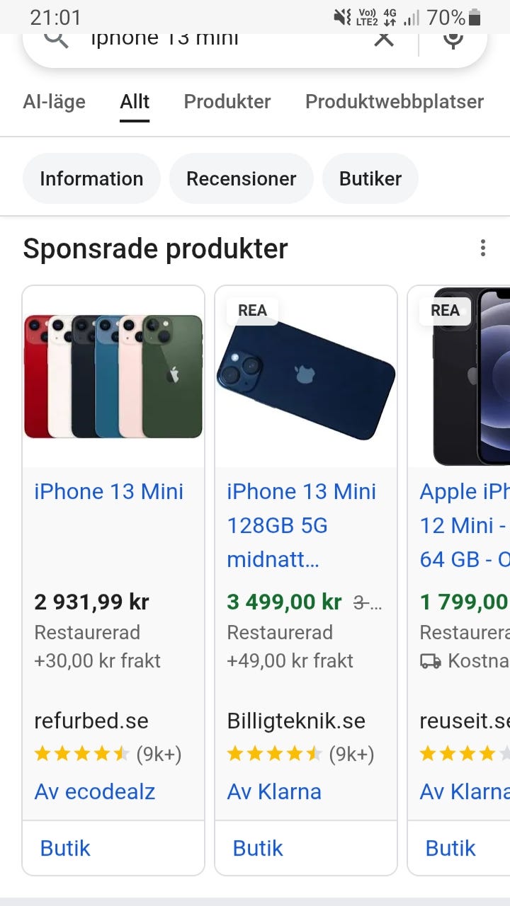
Task: Tap the search input field
Action: click(x=212, y=39)
